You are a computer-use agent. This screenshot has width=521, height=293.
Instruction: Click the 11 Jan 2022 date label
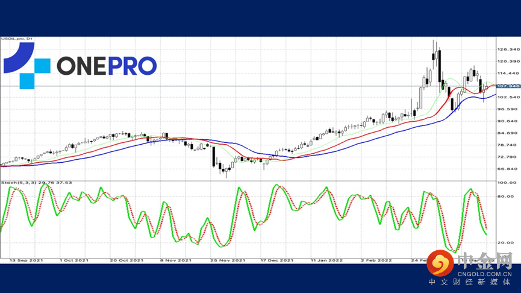pos(326,260)
